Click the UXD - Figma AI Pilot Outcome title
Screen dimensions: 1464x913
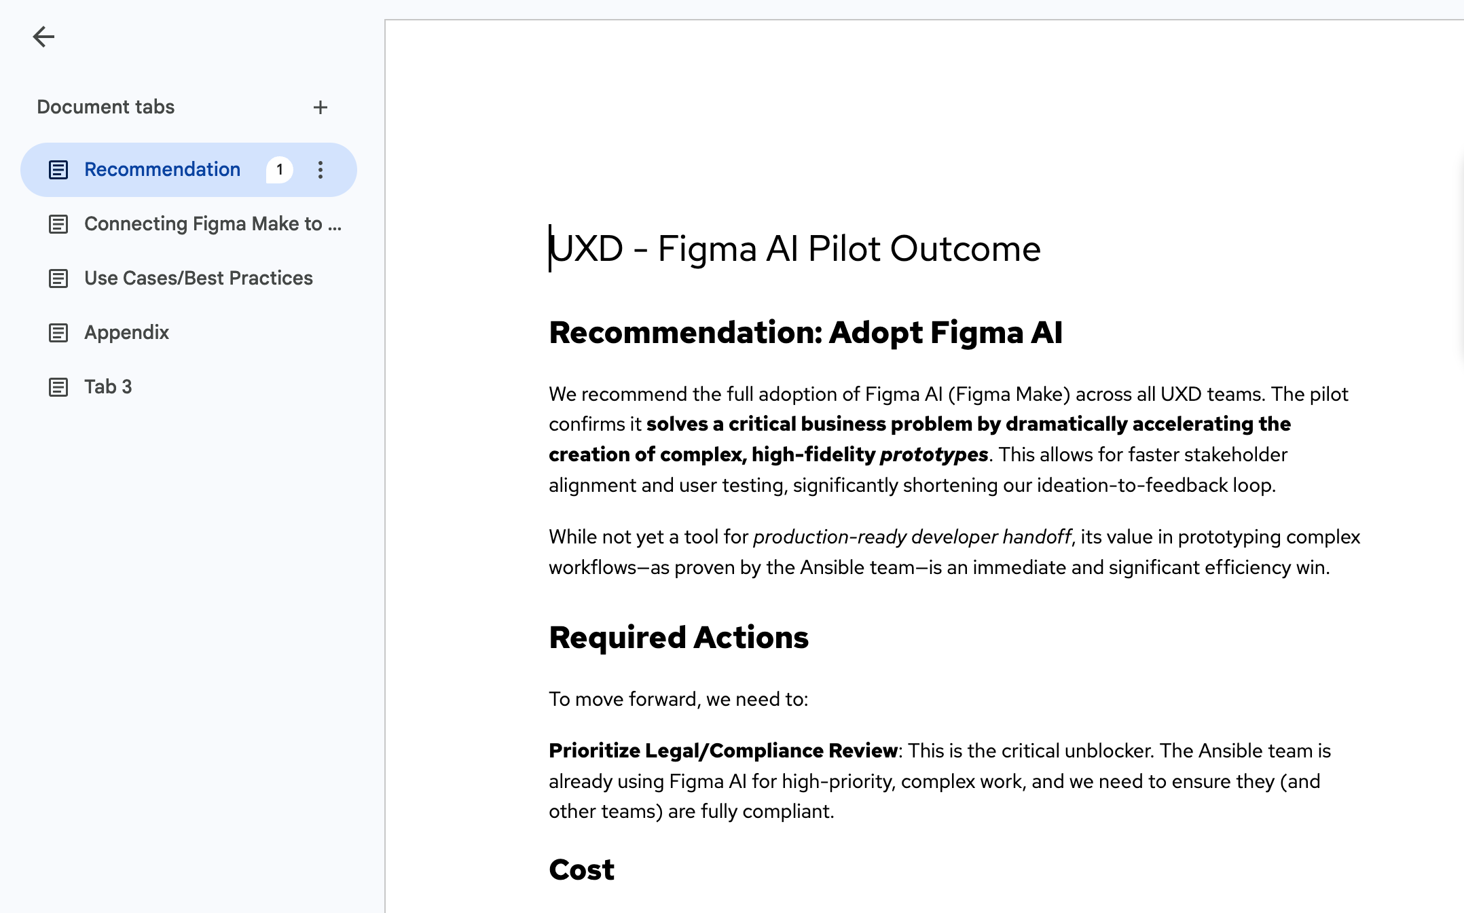coord(794,248)
